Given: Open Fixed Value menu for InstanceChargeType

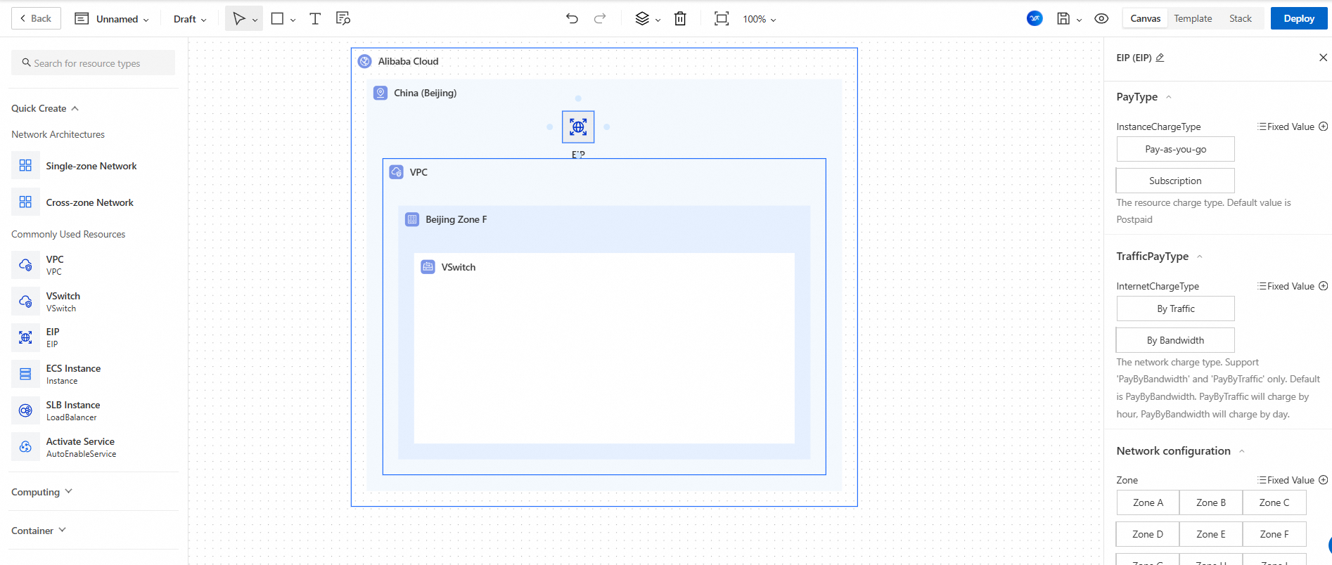Looking at the screenshot, I should tap(1286, 126).
